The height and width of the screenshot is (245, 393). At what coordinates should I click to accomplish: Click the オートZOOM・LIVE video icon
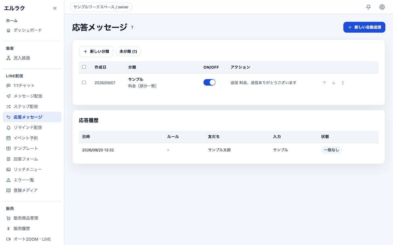click(8, 239)
